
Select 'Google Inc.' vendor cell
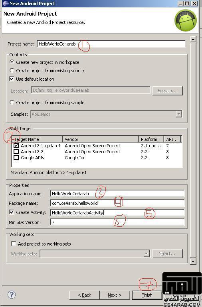coord(75,158)
